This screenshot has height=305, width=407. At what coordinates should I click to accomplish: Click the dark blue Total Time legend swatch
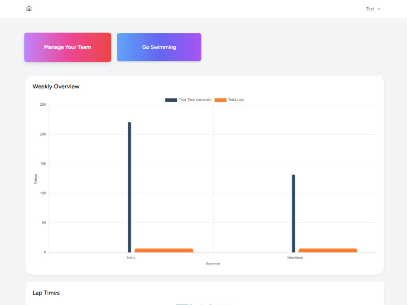[171, 100]
